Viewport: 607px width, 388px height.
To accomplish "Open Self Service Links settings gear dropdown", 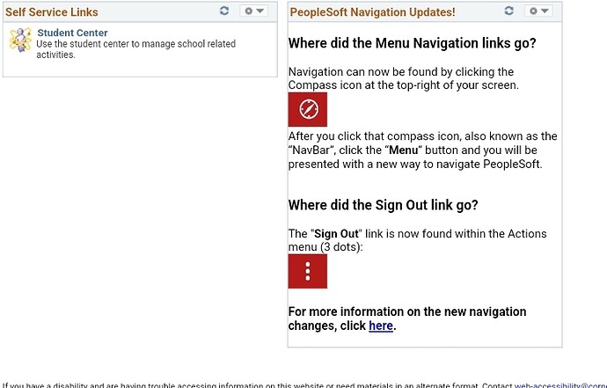I will click(254, 11).
